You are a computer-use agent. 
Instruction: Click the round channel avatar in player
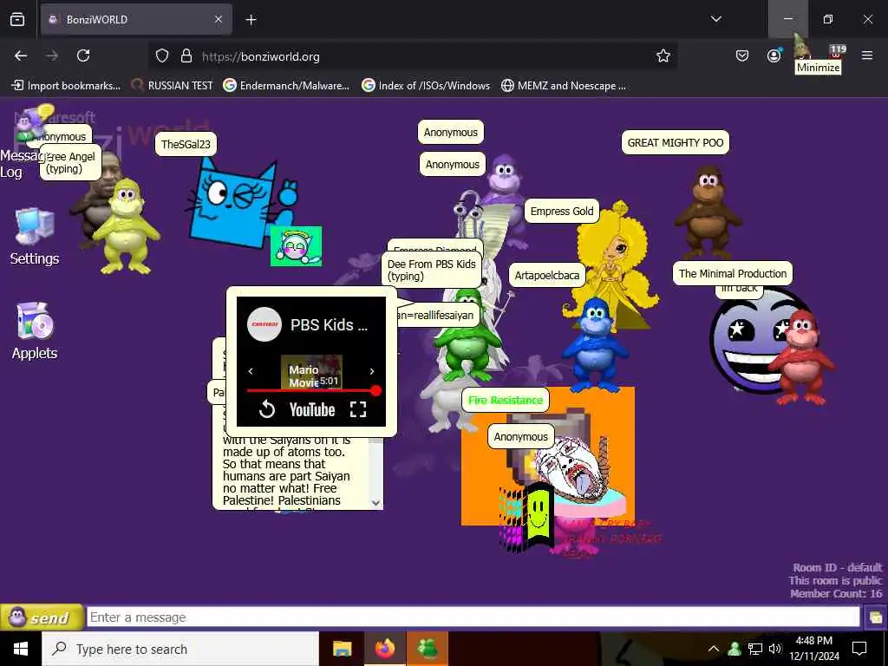[264, 324]
